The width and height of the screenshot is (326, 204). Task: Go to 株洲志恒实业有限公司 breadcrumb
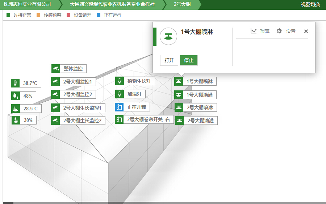point(27,5)
